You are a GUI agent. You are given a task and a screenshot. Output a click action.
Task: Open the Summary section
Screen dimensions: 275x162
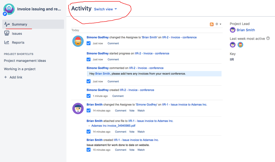coord(33,24)
